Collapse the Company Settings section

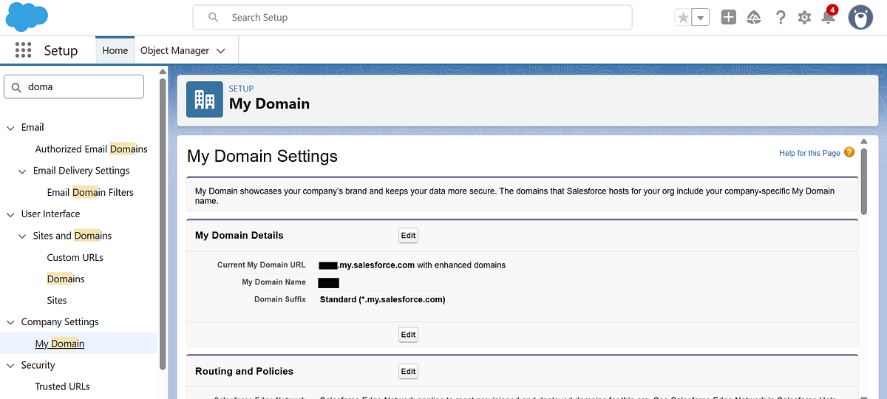[10, 322]
